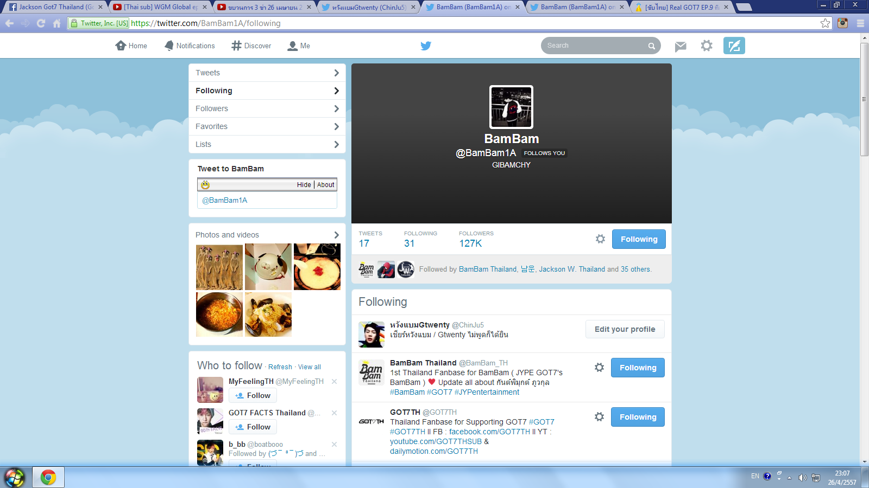Switch to Thai sub WGM Global tab
This screenshot has height=488, width=869.
(x=160, y=7)
